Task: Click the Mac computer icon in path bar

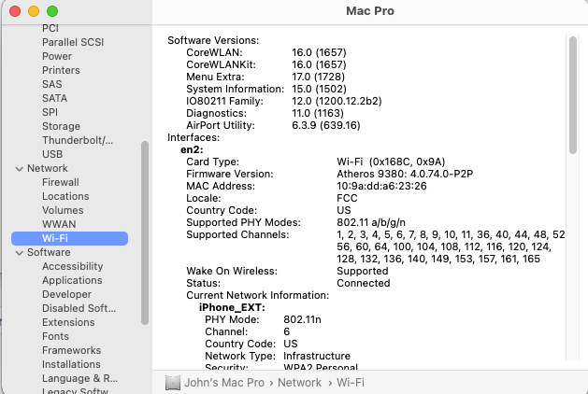Action: tap(173, 383)
